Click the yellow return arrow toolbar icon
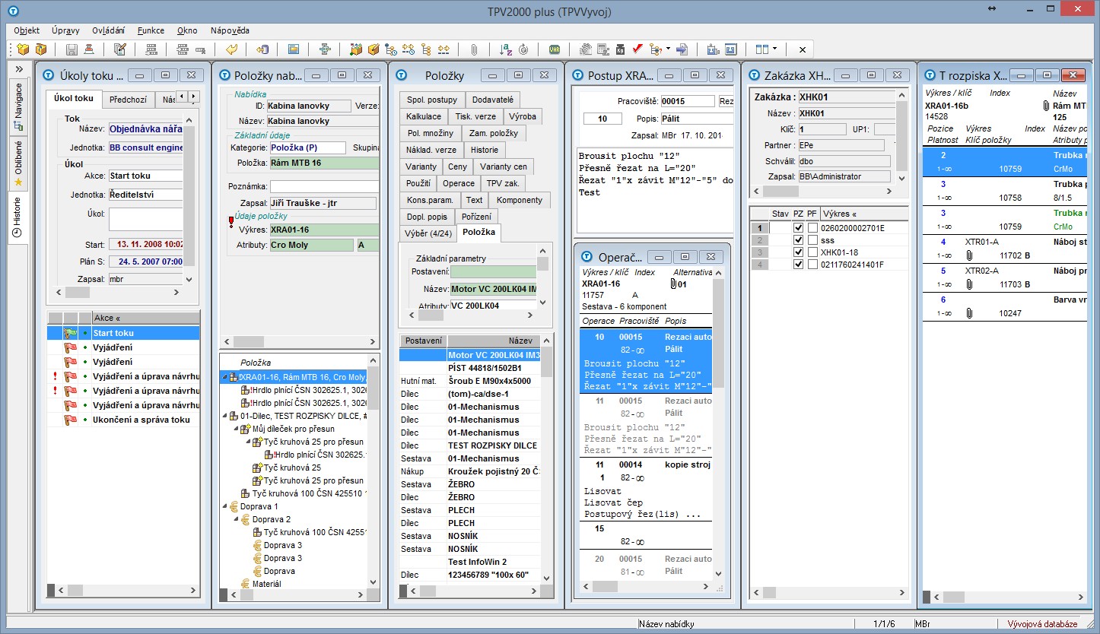 [231, 49]
